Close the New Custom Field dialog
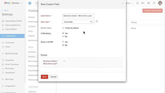Image resolution: width=165 pixels, height=93 pixels. [123, 4]
